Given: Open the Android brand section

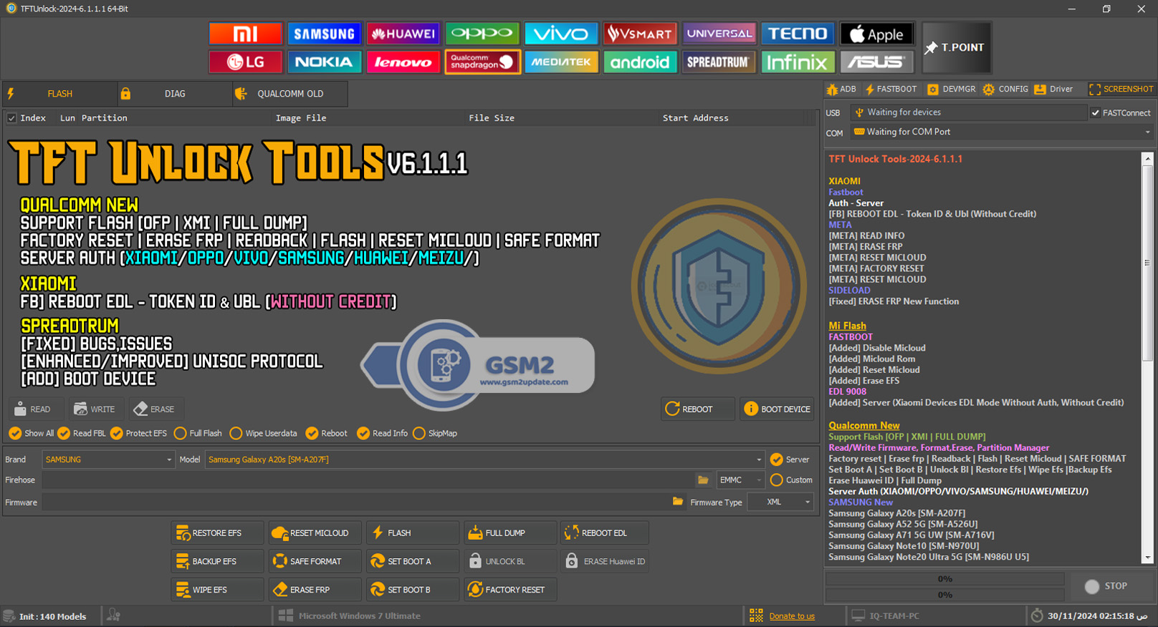Looking at the screenshot, I should pyautogui.click(x=639, y=62).
